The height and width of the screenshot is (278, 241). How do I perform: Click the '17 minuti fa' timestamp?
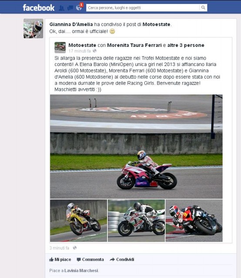pyautogui.click(x=80, y=51)
